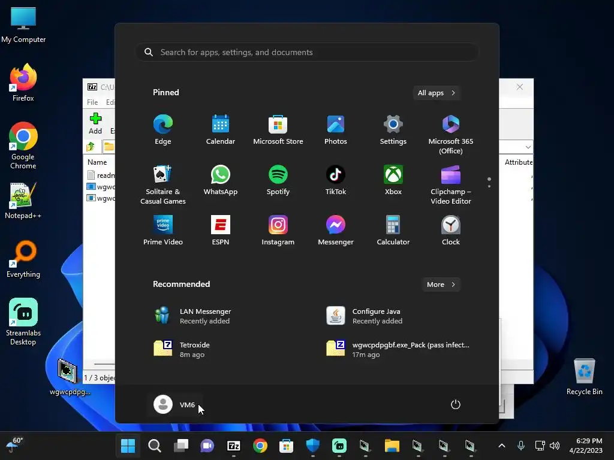Screen dimensions: 614x460
Task: Click the Windows Start button on taskbar
Action: [x=128, y=446]
